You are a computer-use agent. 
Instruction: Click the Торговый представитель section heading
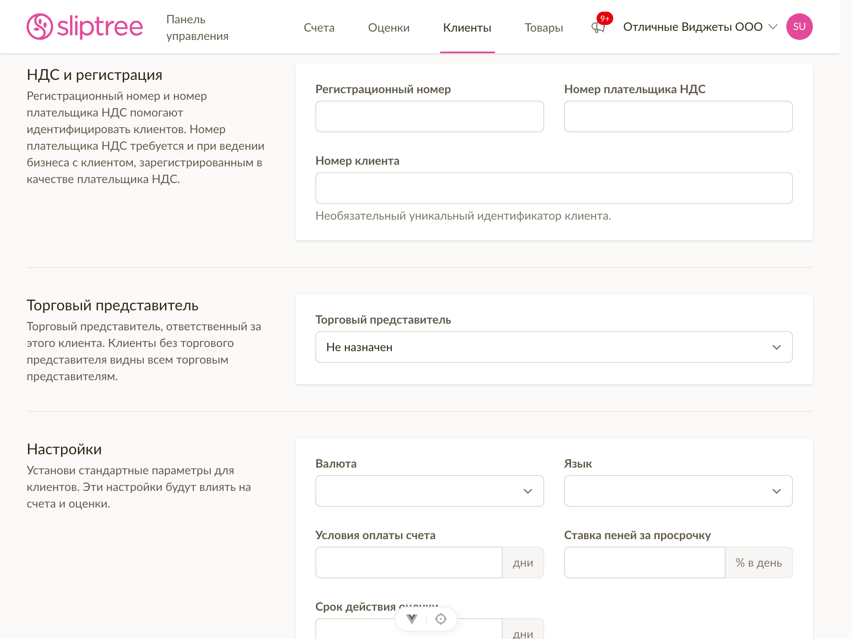coord(113,305)
